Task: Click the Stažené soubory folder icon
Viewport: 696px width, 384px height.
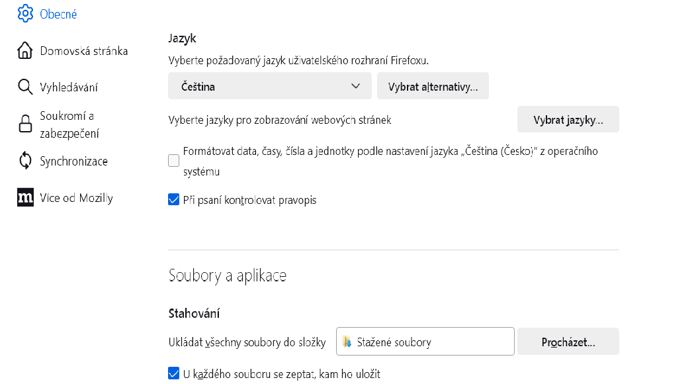Action: (x=347, y=342)
